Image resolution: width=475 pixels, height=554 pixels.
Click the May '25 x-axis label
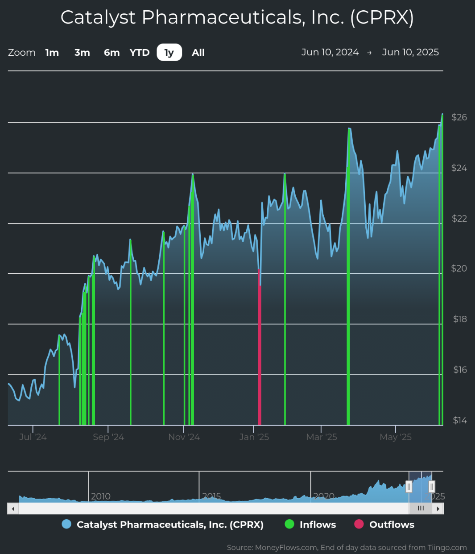point(396,437)
